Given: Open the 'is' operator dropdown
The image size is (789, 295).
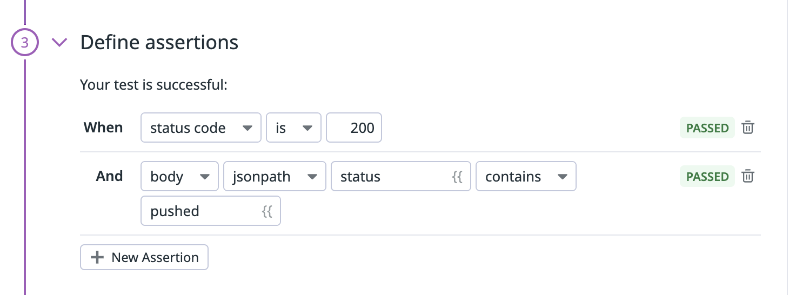Looking at the screenshot, I should pyautogui.click(x=294, y=128).
